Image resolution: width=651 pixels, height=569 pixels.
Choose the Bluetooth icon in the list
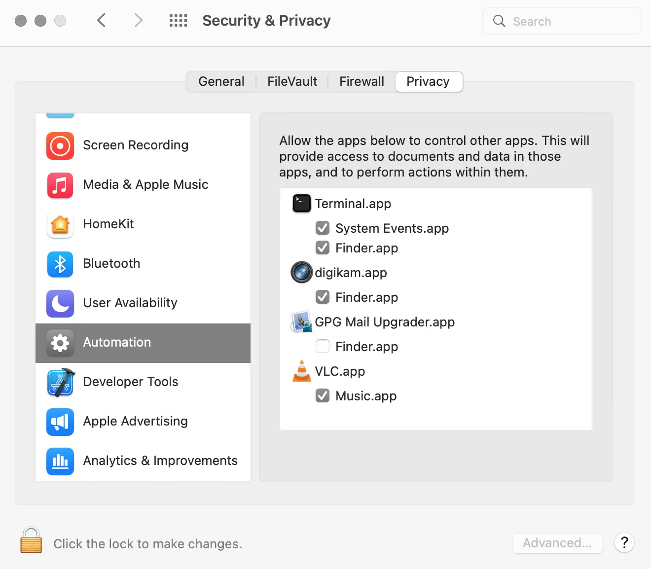pos(60,264)
